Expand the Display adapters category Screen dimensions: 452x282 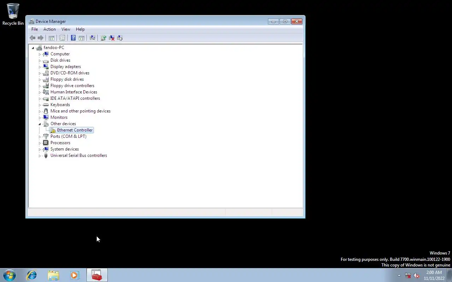click(x=40, y=67)
